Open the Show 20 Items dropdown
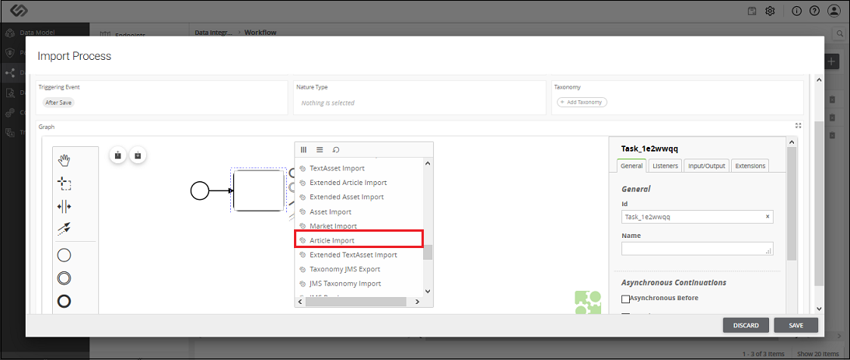This screenshot has height=360, width=850. [819, 354]
